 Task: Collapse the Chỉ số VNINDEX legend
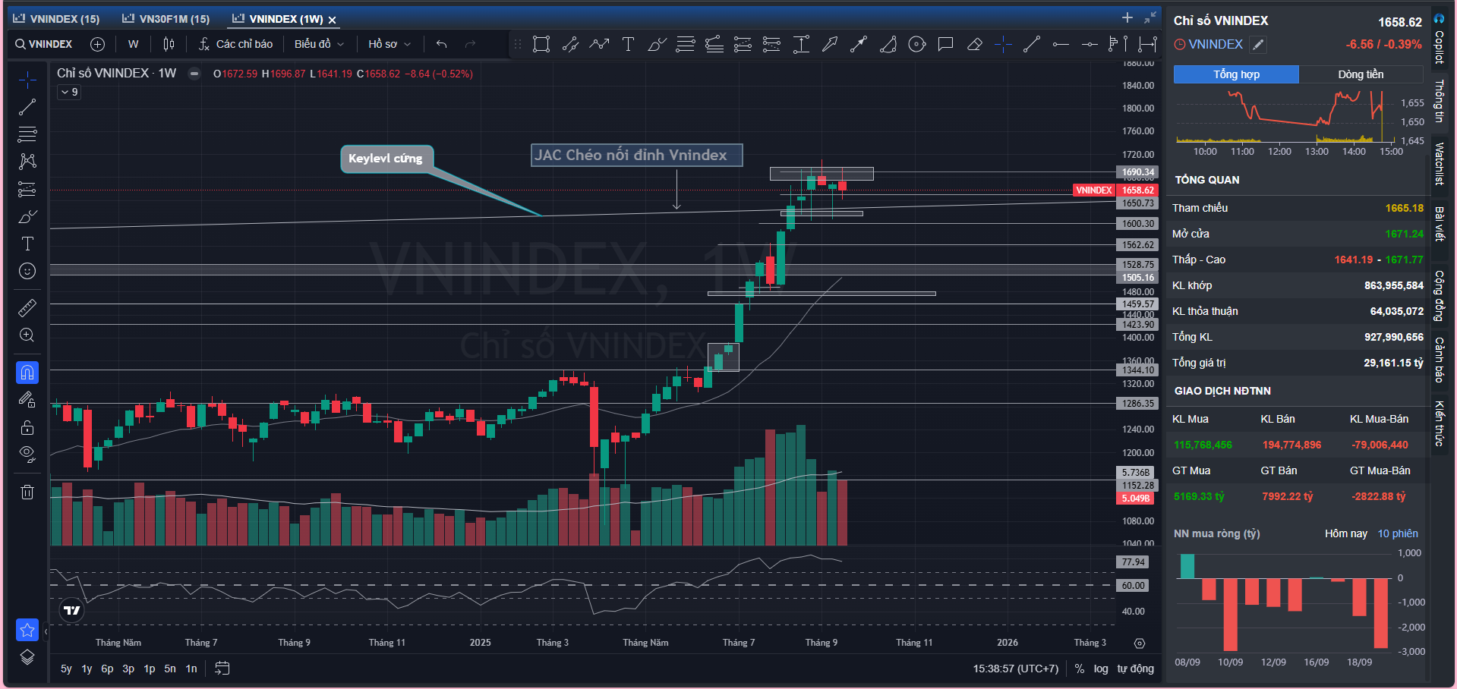pos(194,74)
